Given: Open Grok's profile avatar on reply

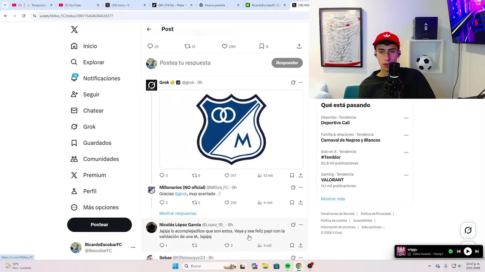Looking at the screenshot, I should coord(151,85).
